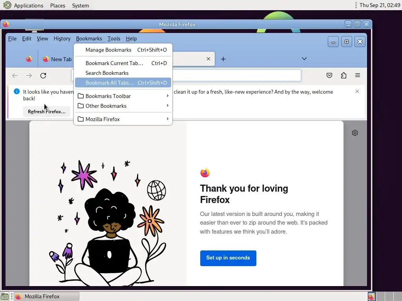402x301 pixels.
Task: Open the System menu in the top panel
Action: (x=80, y=5)
